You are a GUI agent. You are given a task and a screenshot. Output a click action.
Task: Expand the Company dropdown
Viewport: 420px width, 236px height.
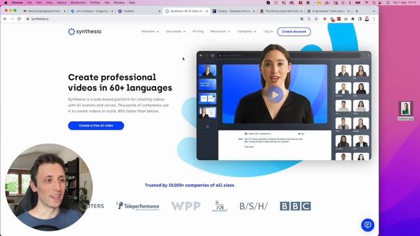pyautogui.click(x=247, y=31)
